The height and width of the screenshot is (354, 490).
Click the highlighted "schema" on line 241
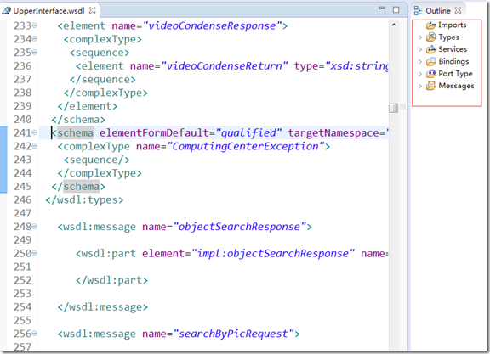(x=75, y=133)
